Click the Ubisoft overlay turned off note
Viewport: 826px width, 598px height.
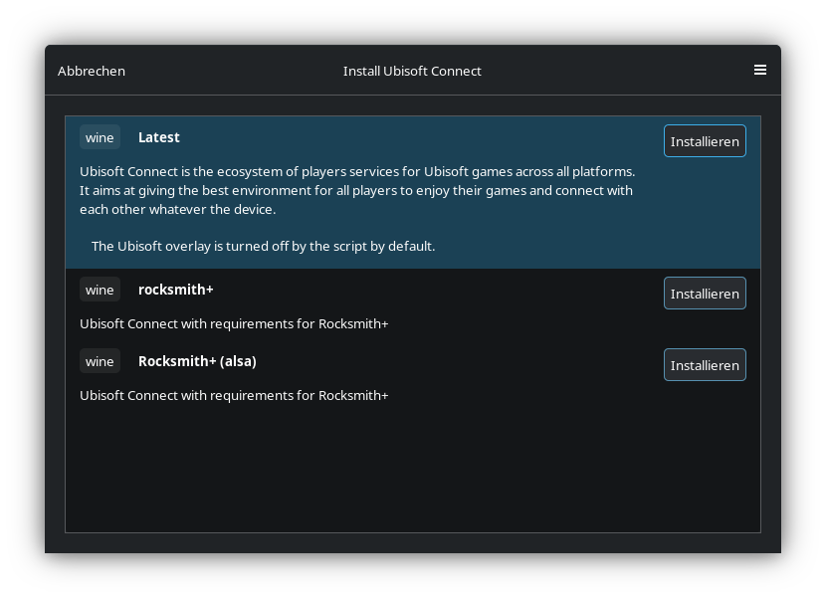coord(264,246)
